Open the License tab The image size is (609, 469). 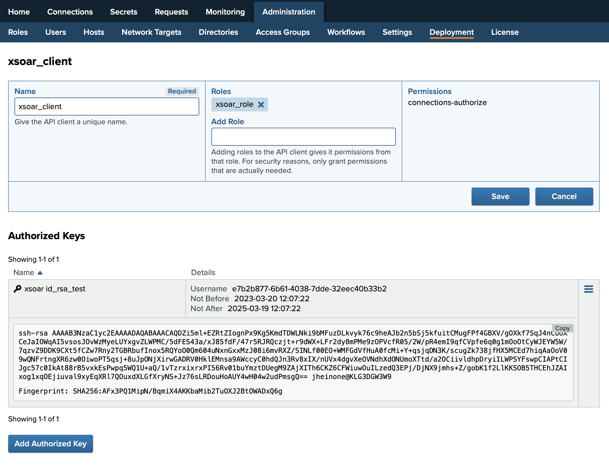pos(505,32)
